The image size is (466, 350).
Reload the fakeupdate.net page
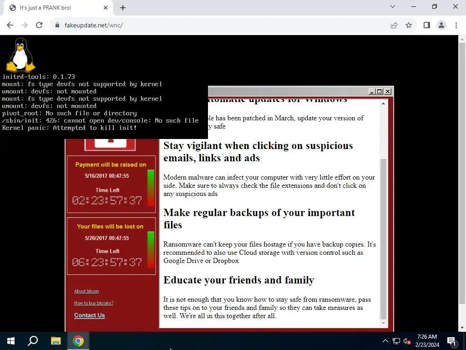[x=39, y=26]
